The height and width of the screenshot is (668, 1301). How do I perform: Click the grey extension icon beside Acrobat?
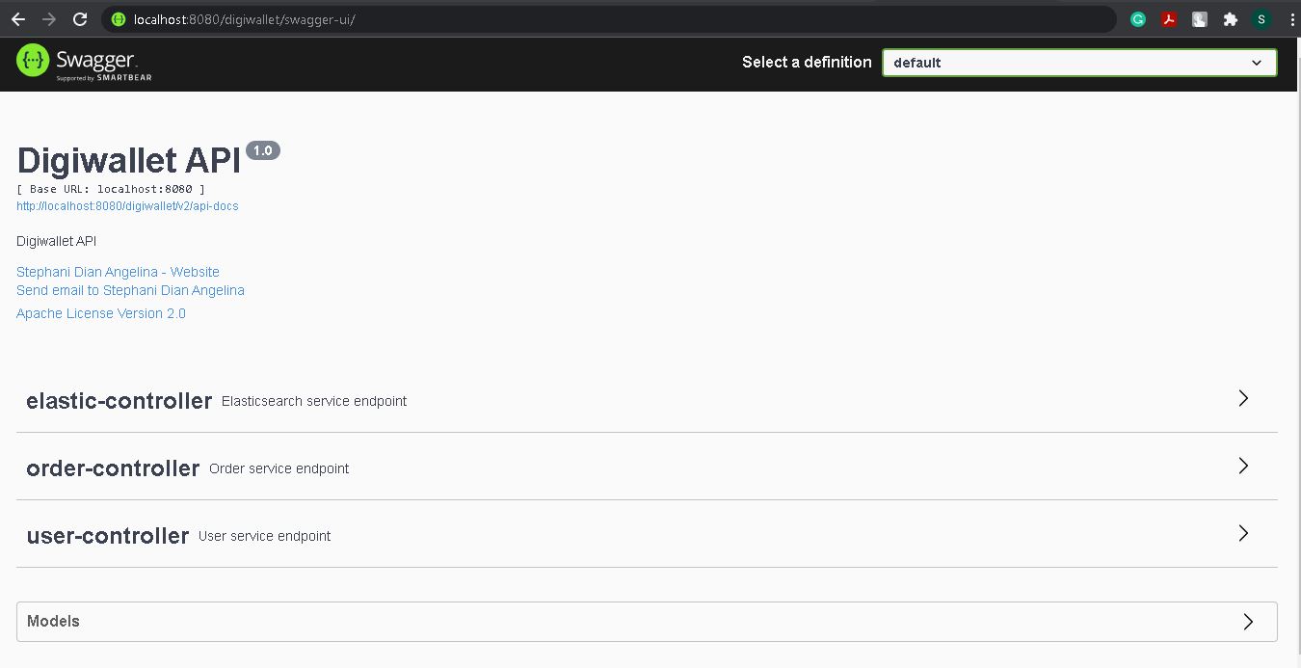[x=1200, y=19]
